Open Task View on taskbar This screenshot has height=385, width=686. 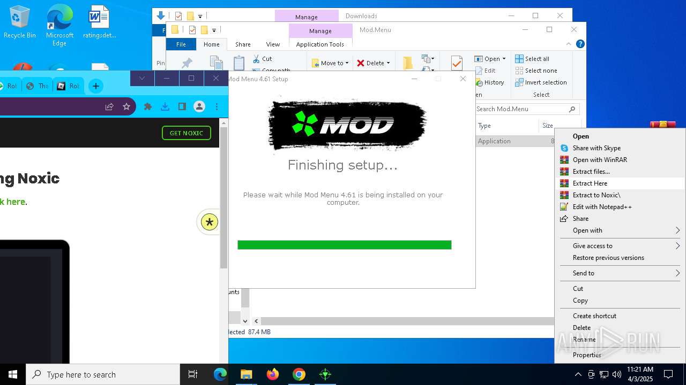193,374
